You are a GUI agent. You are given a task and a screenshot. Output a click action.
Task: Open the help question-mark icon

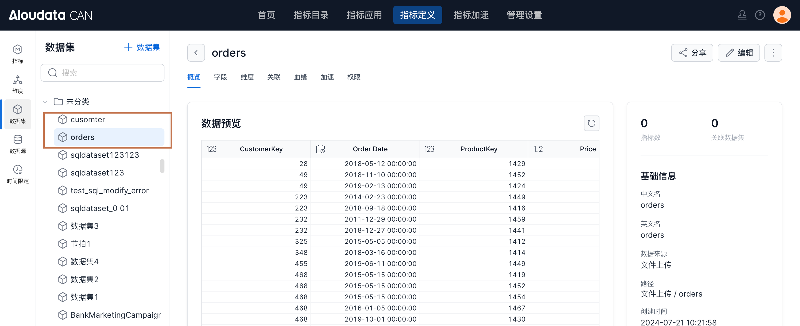(x=760, y=15)
